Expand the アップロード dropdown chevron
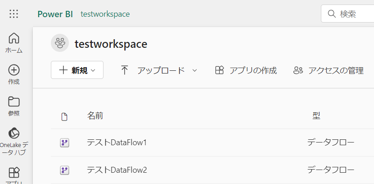Image resolution: width=374 pixels, height=184 pixels. pyautogui.click(x=194, y=70)
